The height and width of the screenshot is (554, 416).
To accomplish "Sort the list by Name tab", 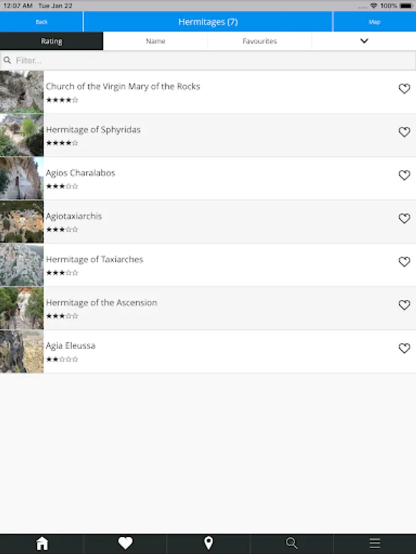I will (x=155, y=41).
